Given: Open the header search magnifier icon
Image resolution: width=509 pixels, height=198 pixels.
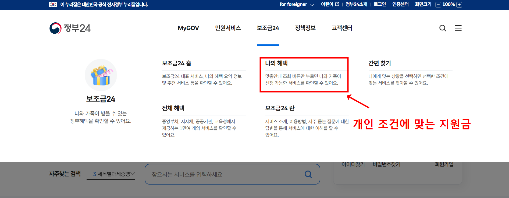Looking at the screenshot, I should [x=443, y=28].
